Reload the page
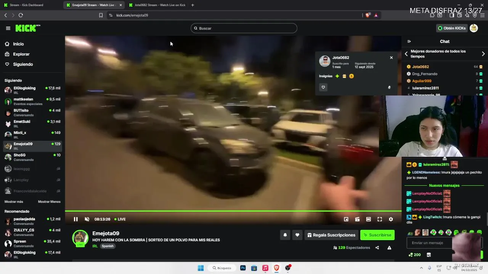Screen dimensions: 488x274 (21, 15)
